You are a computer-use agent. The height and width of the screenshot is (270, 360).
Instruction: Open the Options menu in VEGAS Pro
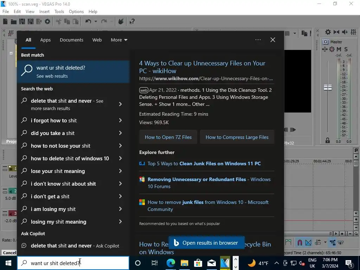pos(76,12)
